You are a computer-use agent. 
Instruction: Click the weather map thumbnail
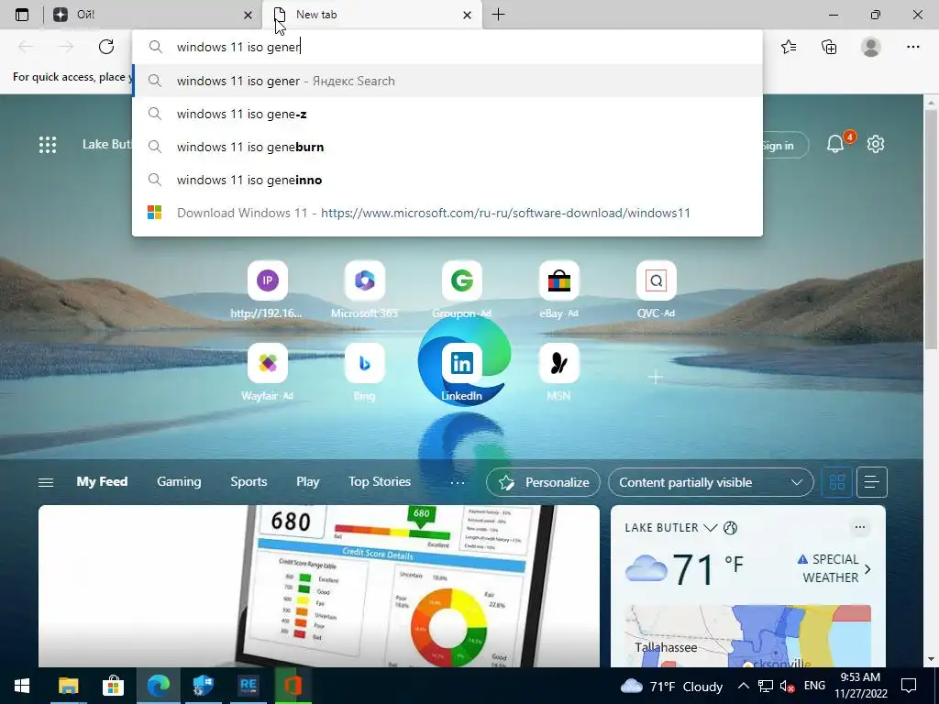click(x=748, y=636)
